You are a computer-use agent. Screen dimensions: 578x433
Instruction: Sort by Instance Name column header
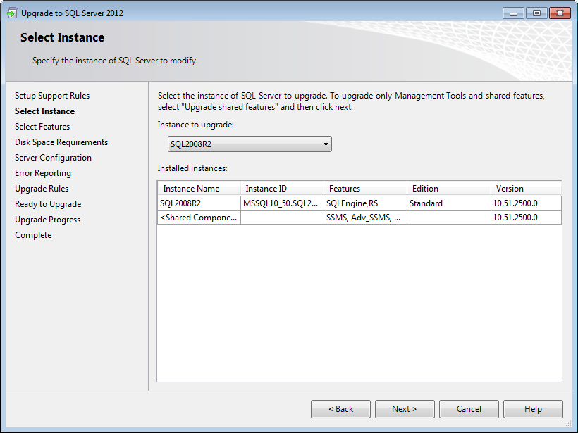199,189
